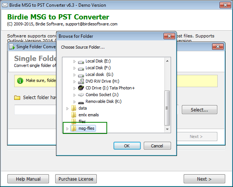The height and width of the screenshot is (187, 233).
Task: Select Combo Socket (J:) label in tree
Action: [102, 95]
